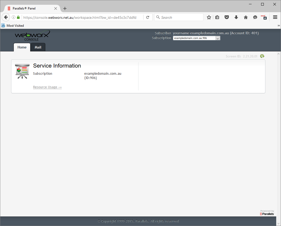The height and width of the screenshot is (226, 281).
Task: Open the downloads arrow icon
Action: click(x=236, y=17)
